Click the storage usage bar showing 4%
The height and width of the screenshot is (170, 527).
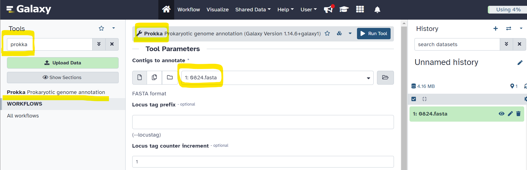tap(507, 10)
